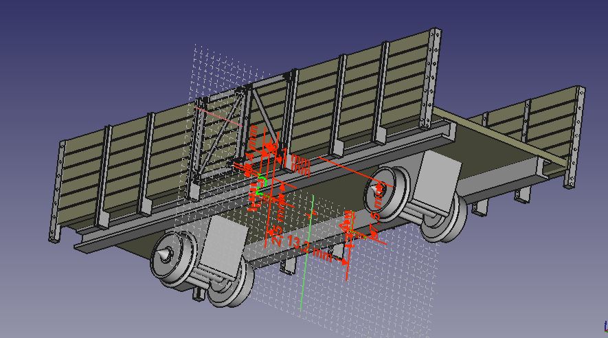Click the small bracket under the far floor

click(521, 195)
